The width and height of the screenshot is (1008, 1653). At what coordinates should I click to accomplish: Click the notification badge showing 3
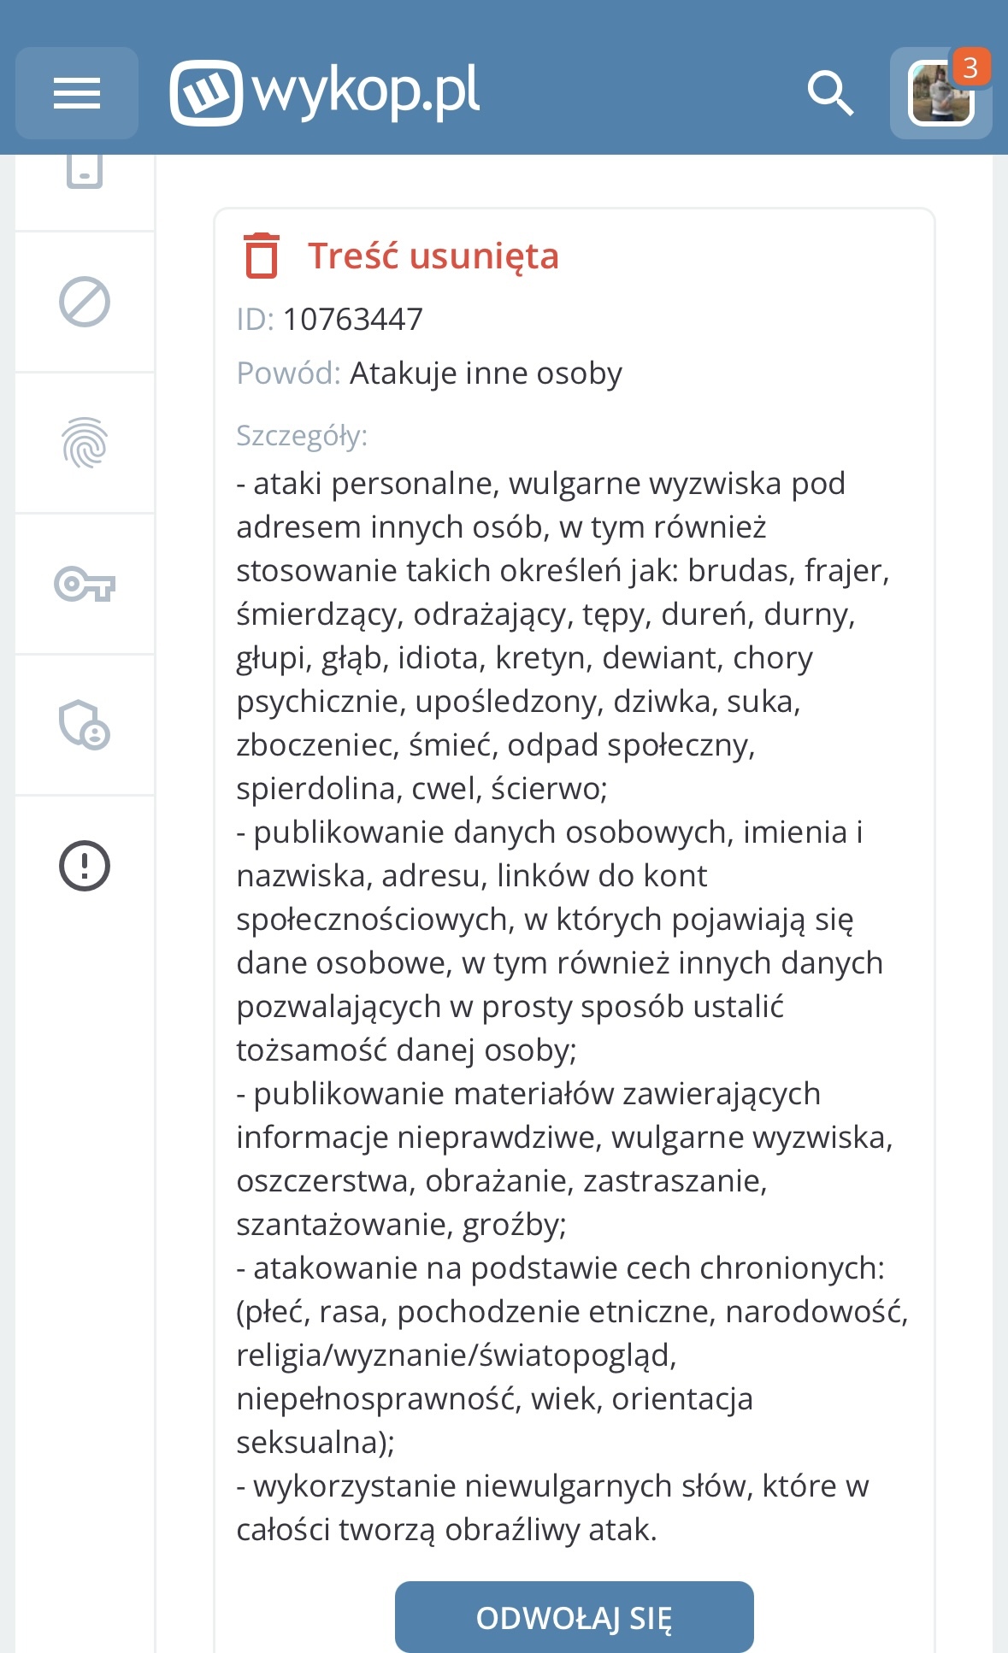click(x=970, y=68)
